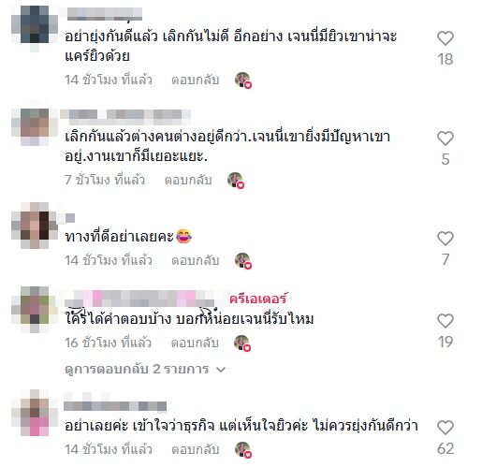Image resolution: width=482 pixels, height=467 pixels.
Task: Click ตอบกลับ under ทางที่ดีอย่าเลยคะ comment
Action: (196, 260)
